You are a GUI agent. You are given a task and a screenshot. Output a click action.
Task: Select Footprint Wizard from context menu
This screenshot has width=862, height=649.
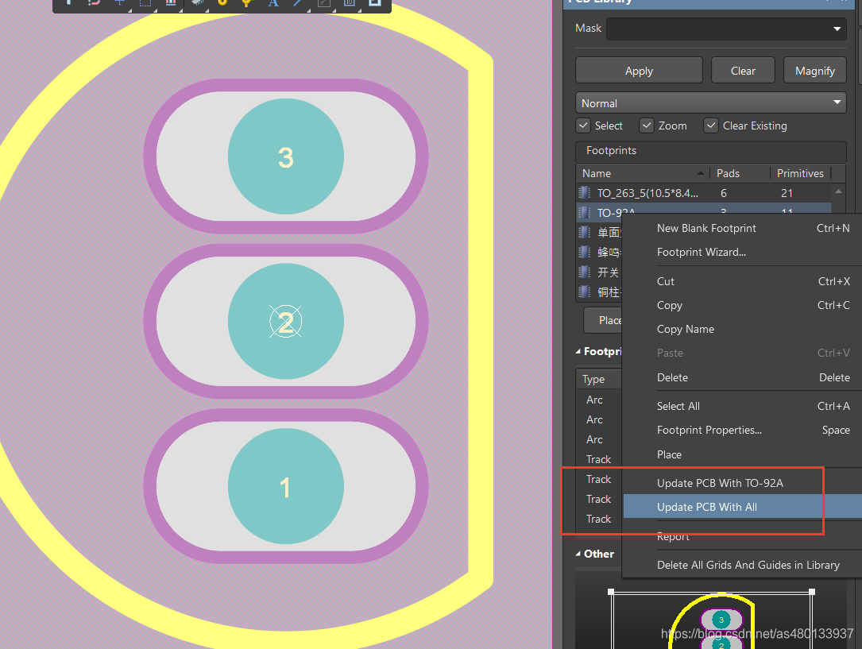tap(701, 252)
